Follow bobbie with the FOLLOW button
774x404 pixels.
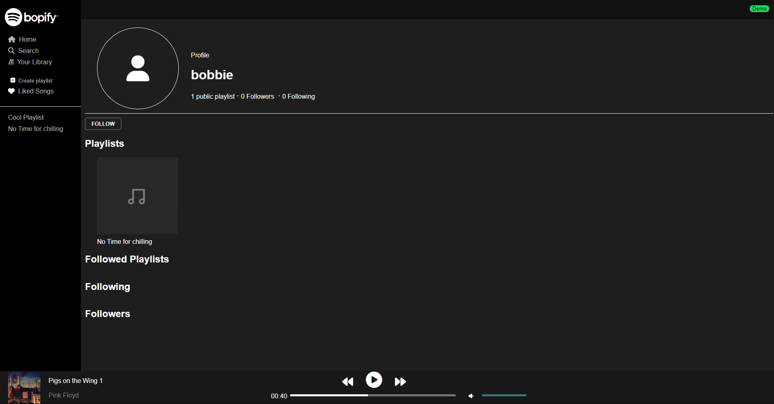103,124
